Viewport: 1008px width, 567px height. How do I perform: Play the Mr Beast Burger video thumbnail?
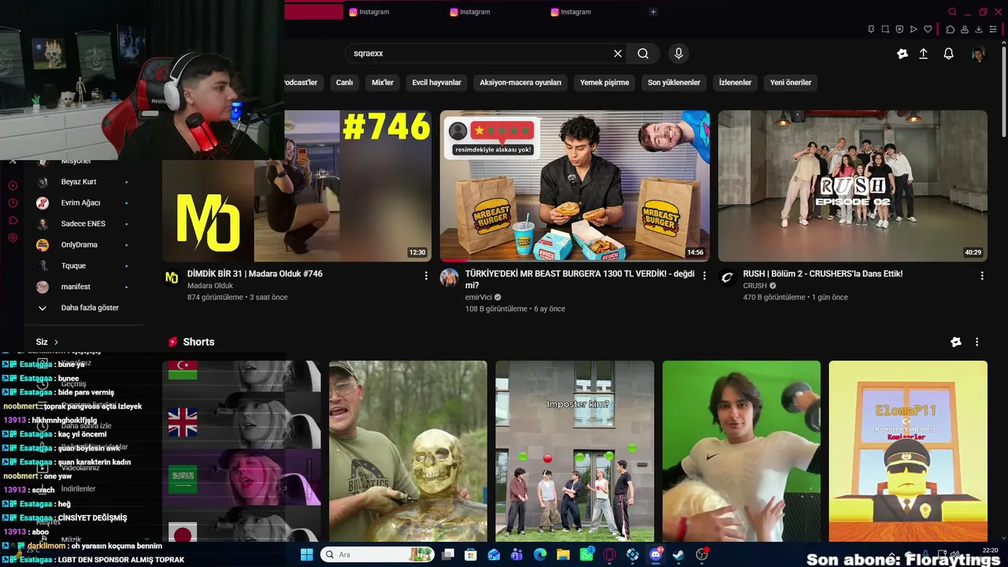pos(575,186)
